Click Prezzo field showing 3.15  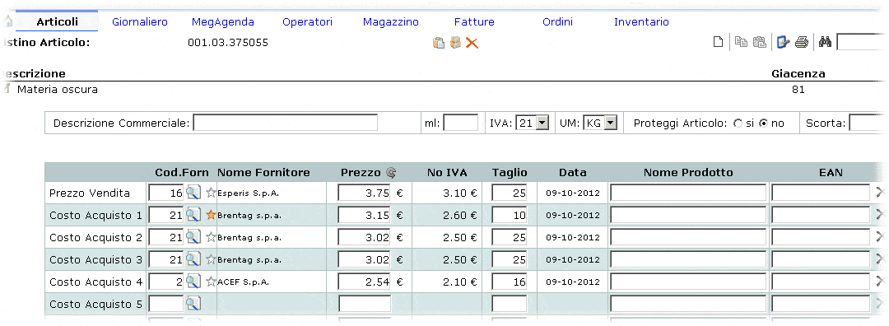tap(365, 215)
